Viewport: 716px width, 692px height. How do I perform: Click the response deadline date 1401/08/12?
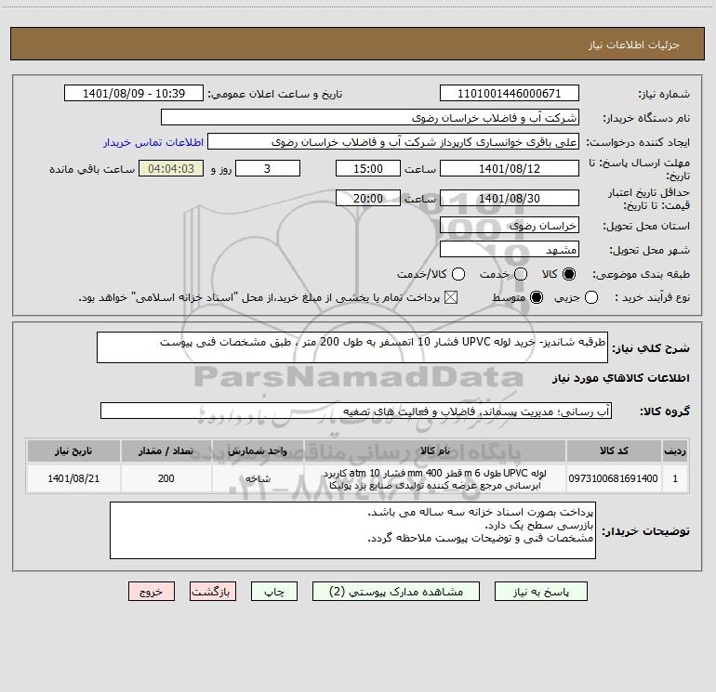(x=510, y=168)
